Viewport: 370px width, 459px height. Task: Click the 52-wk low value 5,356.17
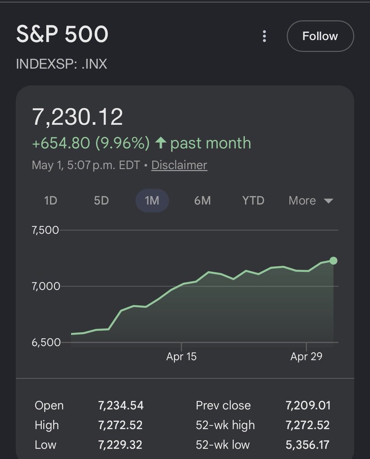[x=307, y=445]
